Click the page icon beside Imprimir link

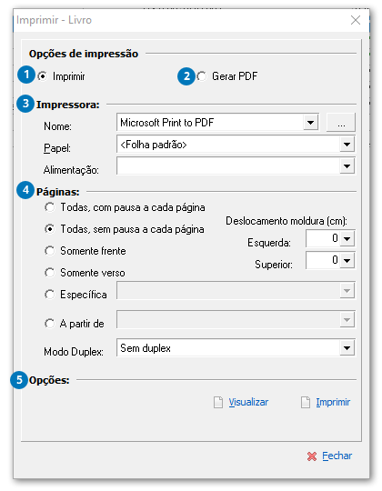pyautogui.click(x=306, y=403)
